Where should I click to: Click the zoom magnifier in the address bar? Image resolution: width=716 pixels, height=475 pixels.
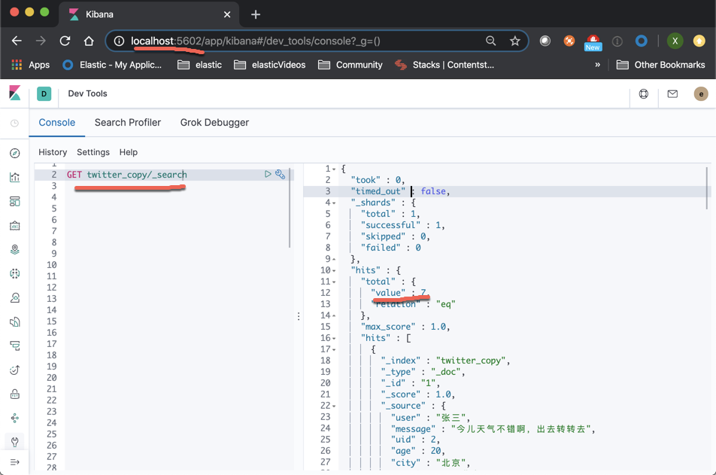coord(491,41)
